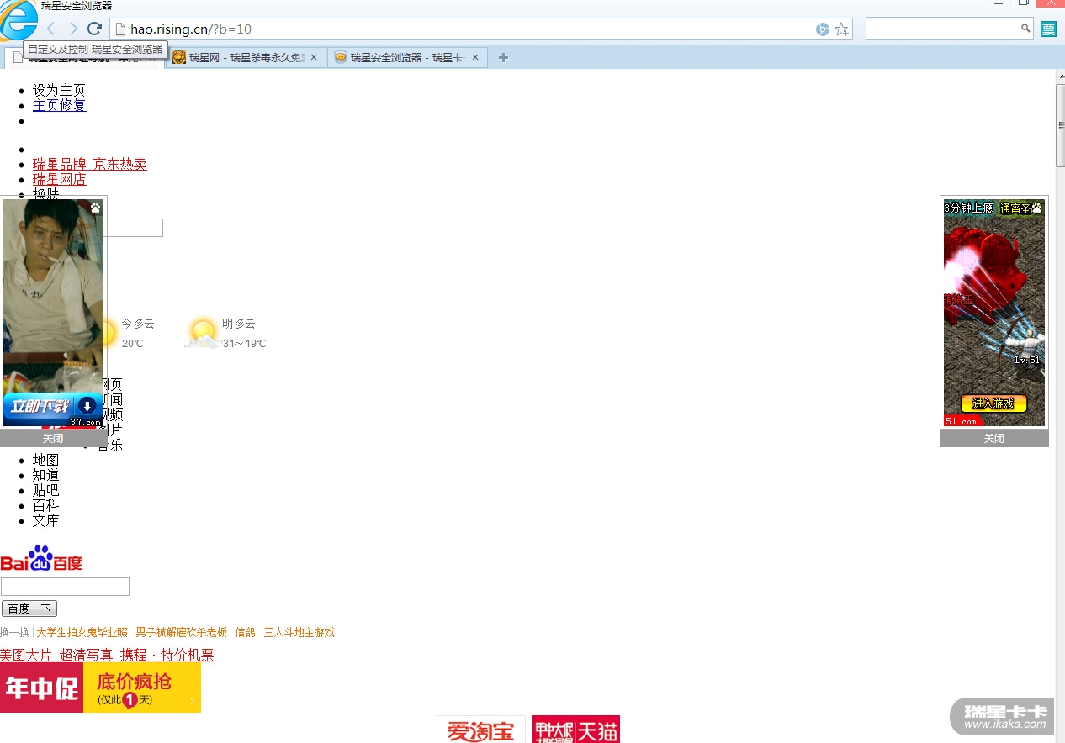
Task: Click the browser Forward arrow
Action: (x=73, y=29)
